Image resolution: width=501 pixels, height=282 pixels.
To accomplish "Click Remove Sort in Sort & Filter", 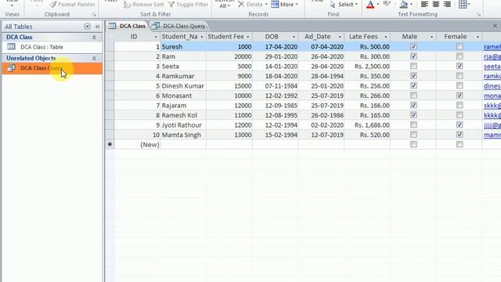I will point(143,5).
